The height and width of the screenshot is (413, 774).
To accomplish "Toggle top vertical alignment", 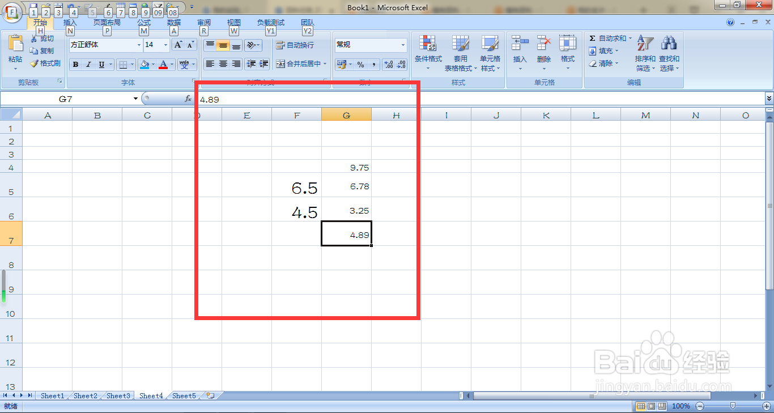I will (210, 45).
